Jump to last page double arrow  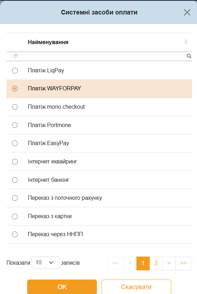[x=184, y=263]
